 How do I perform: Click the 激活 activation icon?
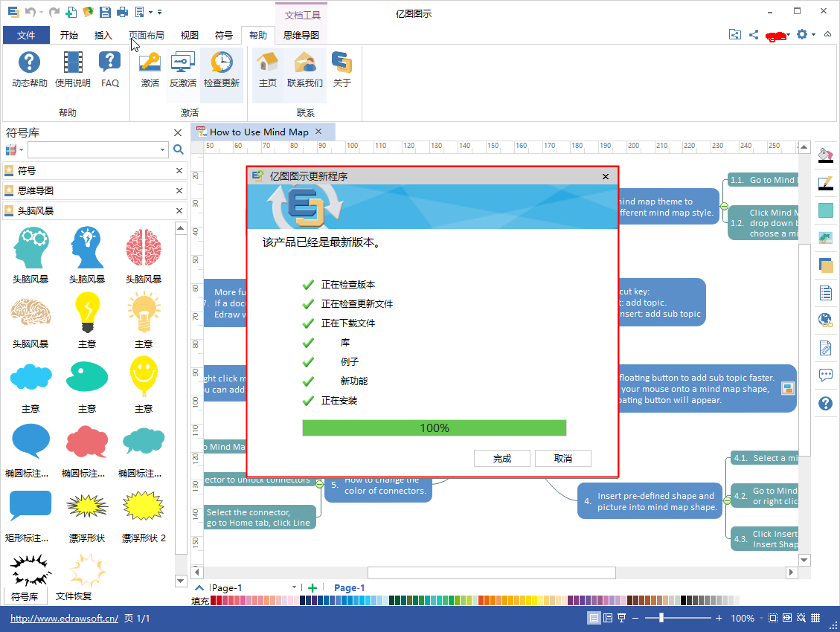(x=150, y=70)
